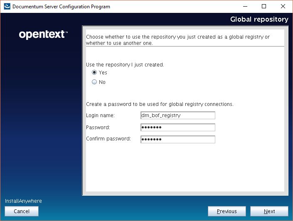
Task: Minimize the Documentum configuration window
Action: coord(244,7)
